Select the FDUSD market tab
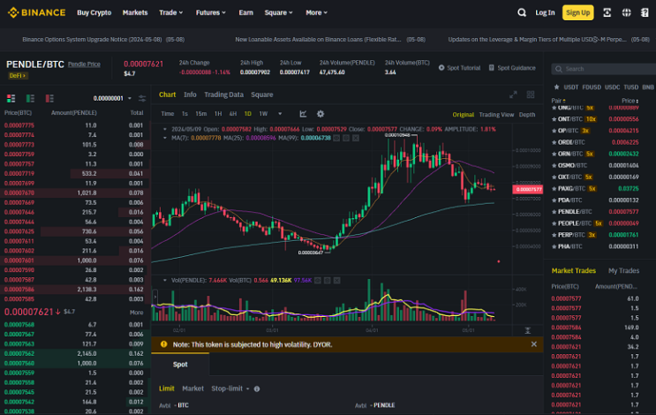 (592, 87)
